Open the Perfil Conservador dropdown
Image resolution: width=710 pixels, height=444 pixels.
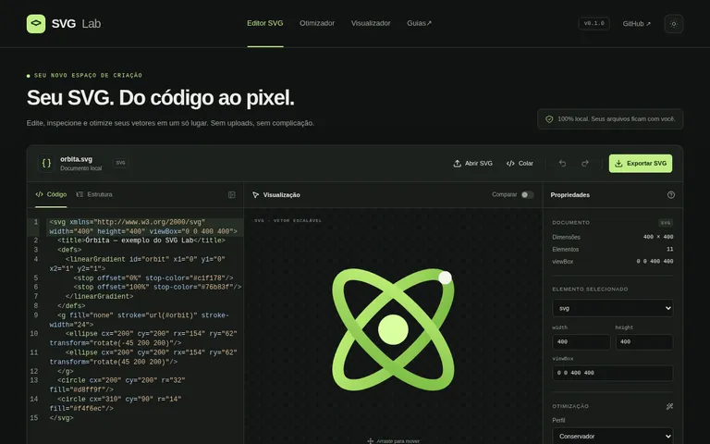(612, 436)
